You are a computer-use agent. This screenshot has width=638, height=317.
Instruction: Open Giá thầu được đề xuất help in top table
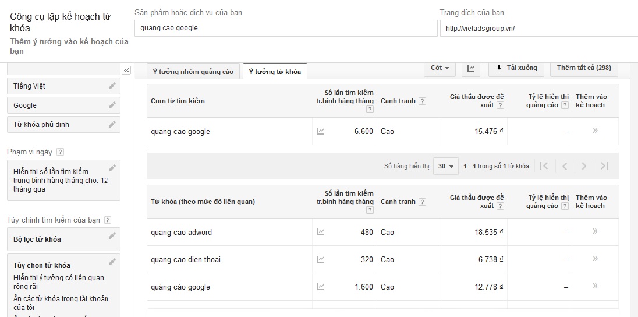coord(500,105)
